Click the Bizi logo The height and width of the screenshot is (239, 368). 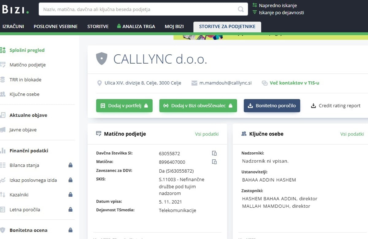(x=15, y=9)
